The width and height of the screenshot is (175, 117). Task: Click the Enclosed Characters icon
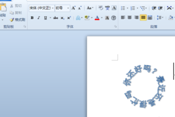pyautogui.click(x=114, y=18)
